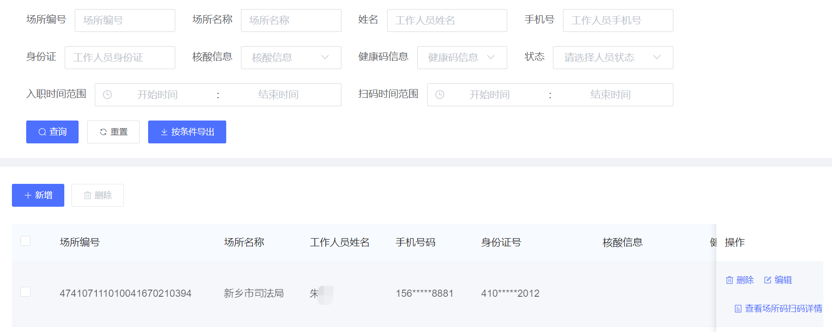Click the 工作人员身份证 input field
The width and height of the screenshot is (832, 332).
click(x=120, y=58)
